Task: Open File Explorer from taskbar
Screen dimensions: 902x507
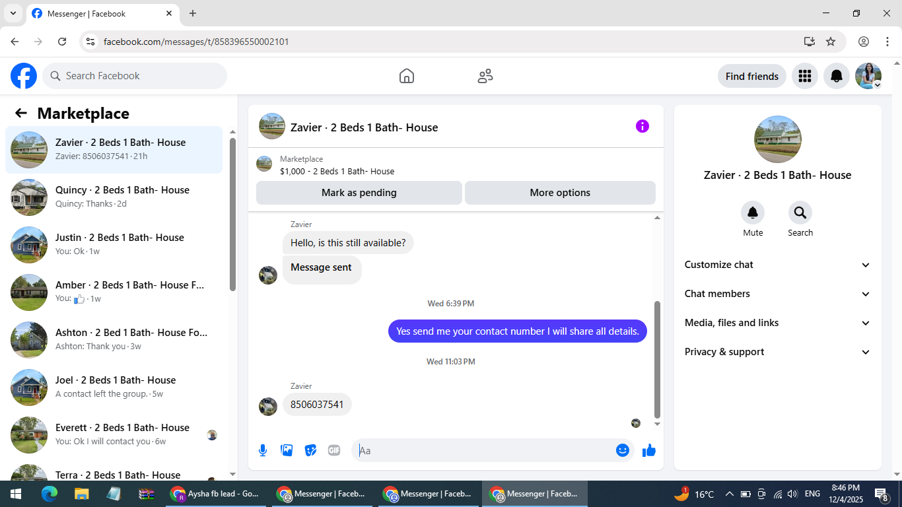Action: coord(81,494)
